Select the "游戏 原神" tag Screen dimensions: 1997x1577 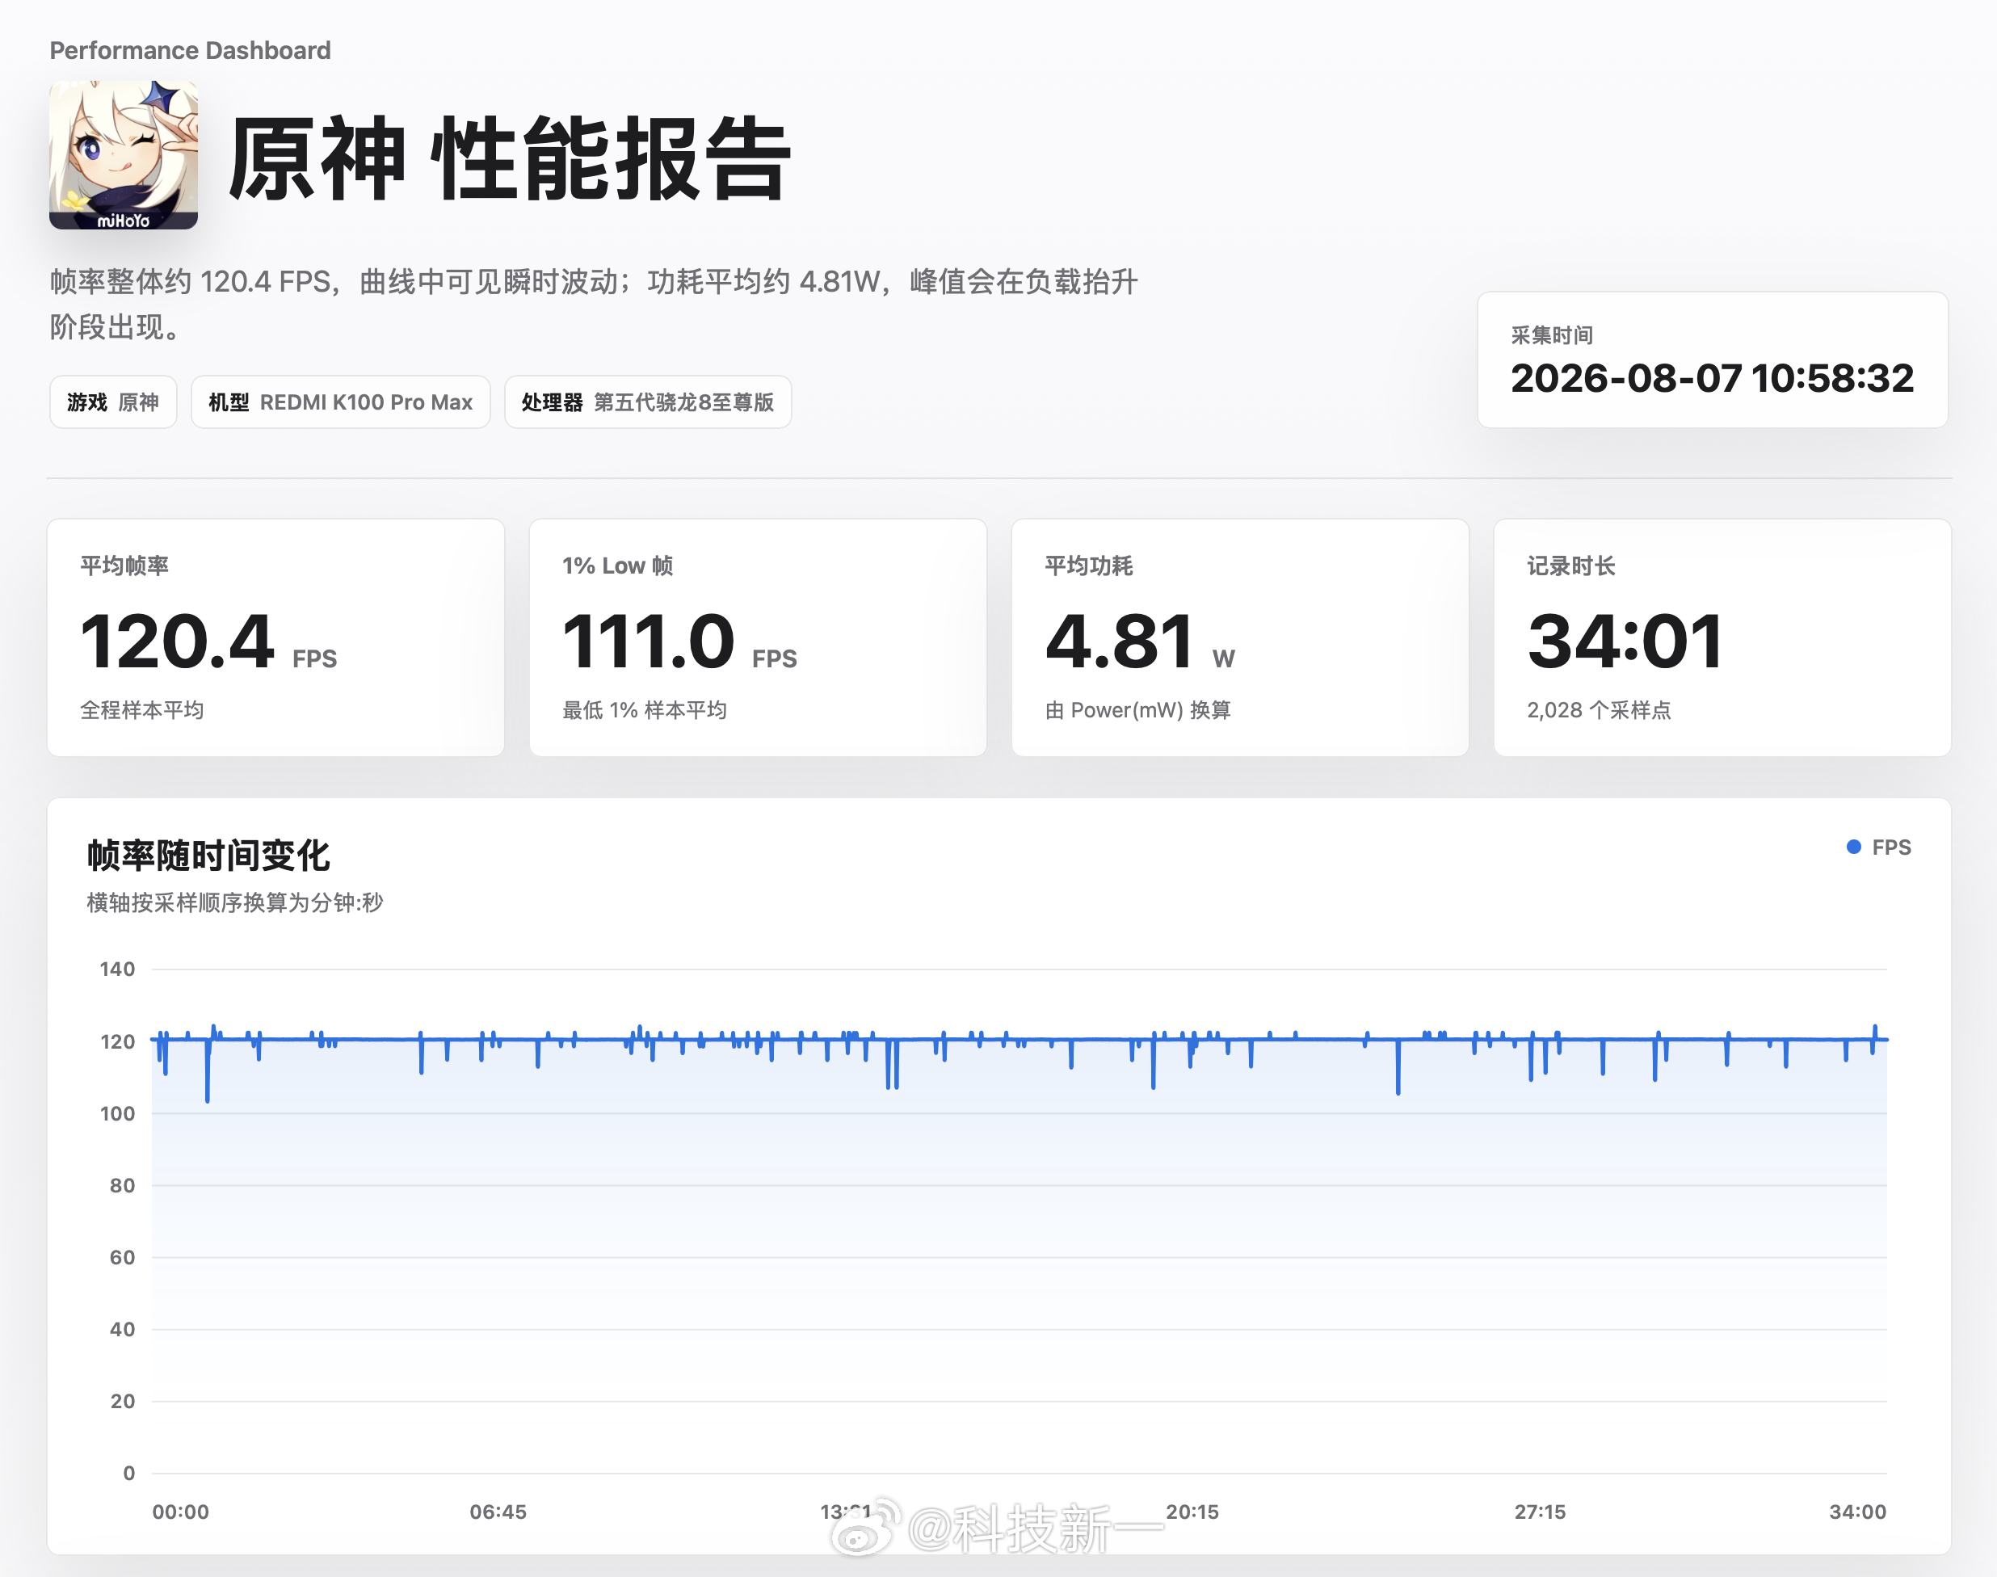click(x=112, y=402)
